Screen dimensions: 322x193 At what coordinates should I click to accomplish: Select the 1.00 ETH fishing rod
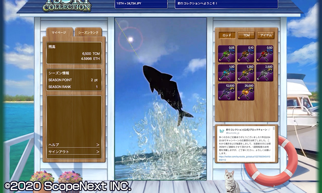227,73
